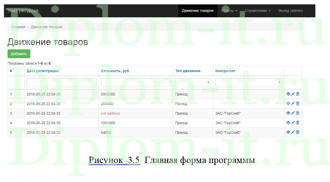Expand the Отчеты navbar menu
This screenshot has height=182, width=330.
click(x=229, y=11)
